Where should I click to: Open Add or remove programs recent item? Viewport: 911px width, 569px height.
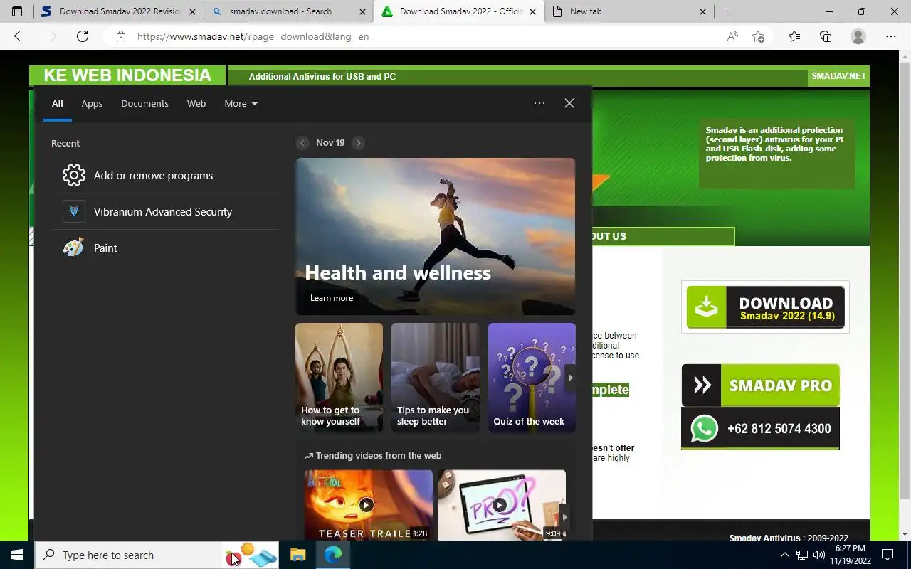point(164,175)
